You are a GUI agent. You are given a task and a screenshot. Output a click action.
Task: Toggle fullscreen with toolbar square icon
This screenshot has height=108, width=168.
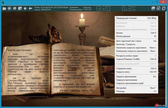pos(158,8)
